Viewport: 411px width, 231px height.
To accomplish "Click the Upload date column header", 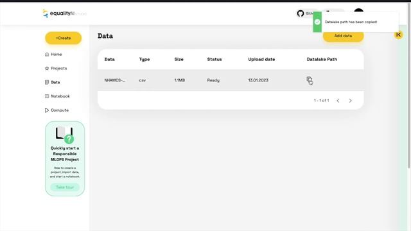I will point(261,59).
